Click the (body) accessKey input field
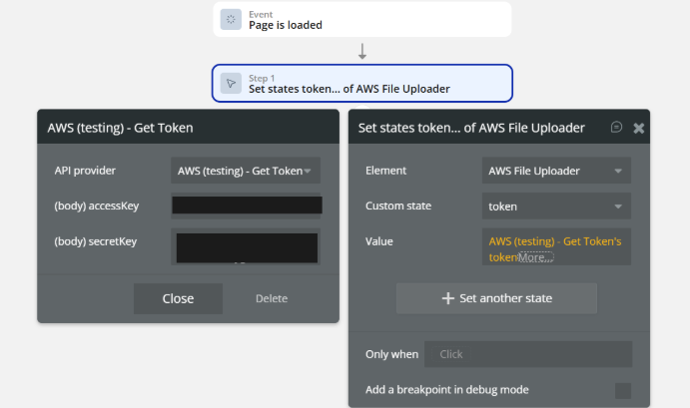 click(247, 205)
